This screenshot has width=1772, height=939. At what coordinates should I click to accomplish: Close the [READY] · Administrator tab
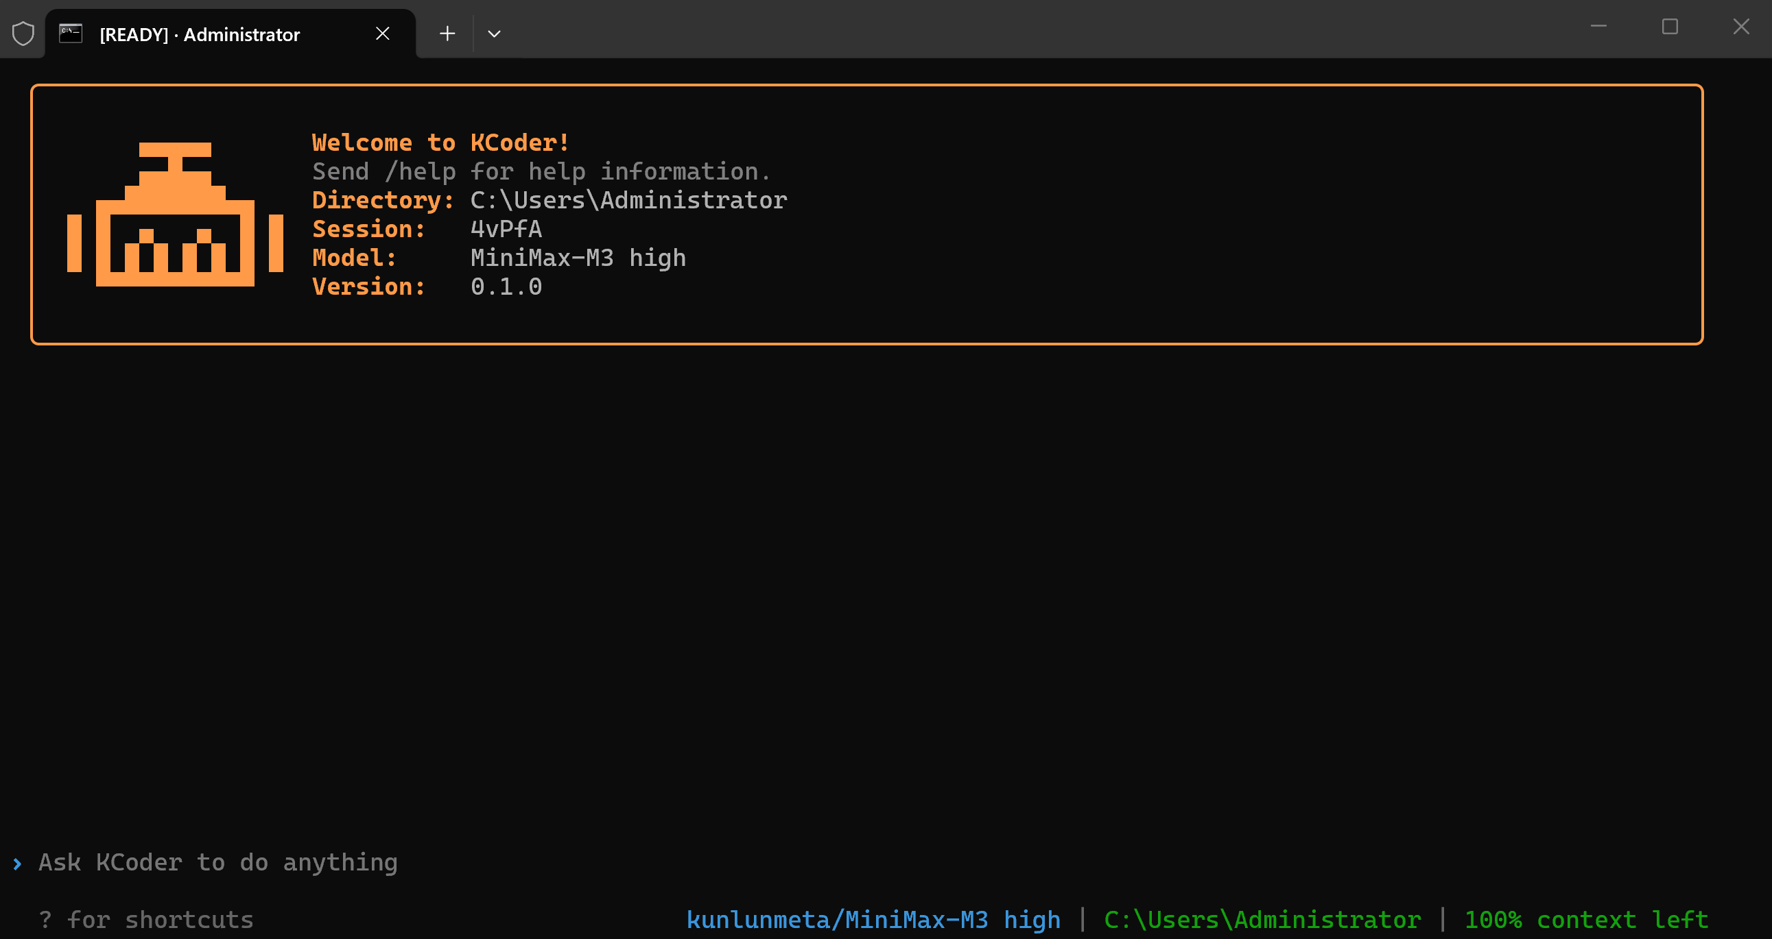point(383,34)
